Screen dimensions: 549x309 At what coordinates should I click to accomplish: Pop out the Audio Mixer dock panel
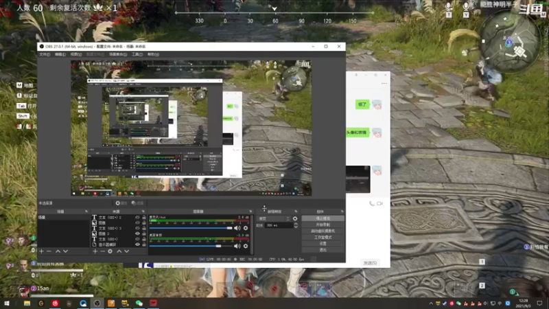point(250,211)
